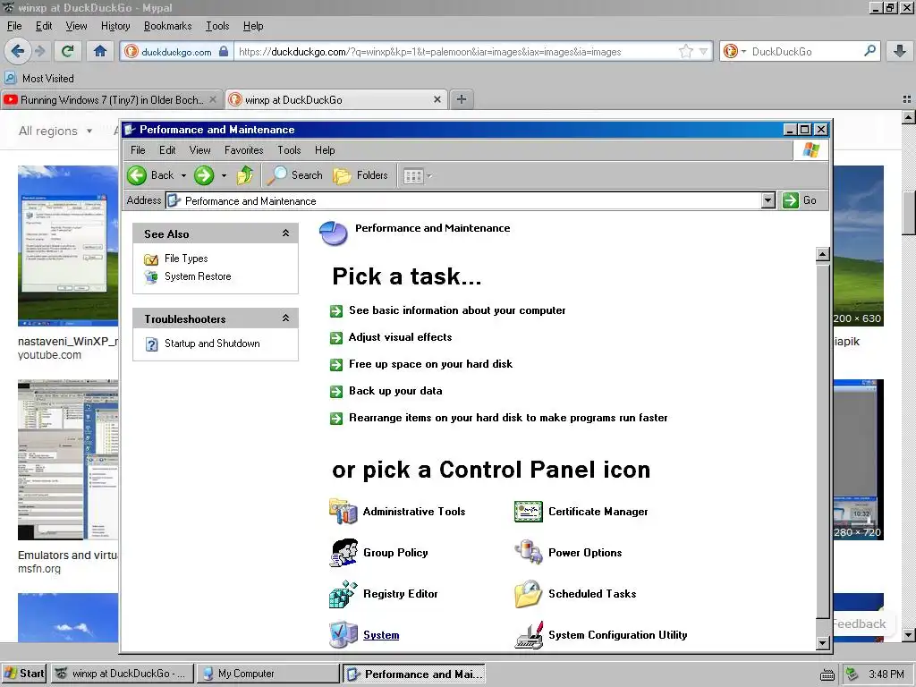Open the Most Visited bookmarks folder
916x687 pixels.
click(x=39, y=79)
